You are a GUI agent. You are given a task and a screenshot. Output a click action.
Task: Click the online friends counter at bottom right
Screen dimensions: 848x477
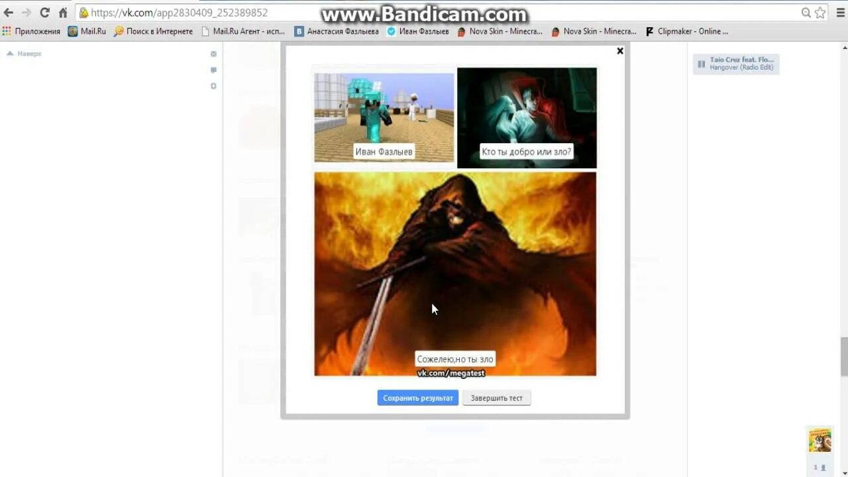[820, 468]
